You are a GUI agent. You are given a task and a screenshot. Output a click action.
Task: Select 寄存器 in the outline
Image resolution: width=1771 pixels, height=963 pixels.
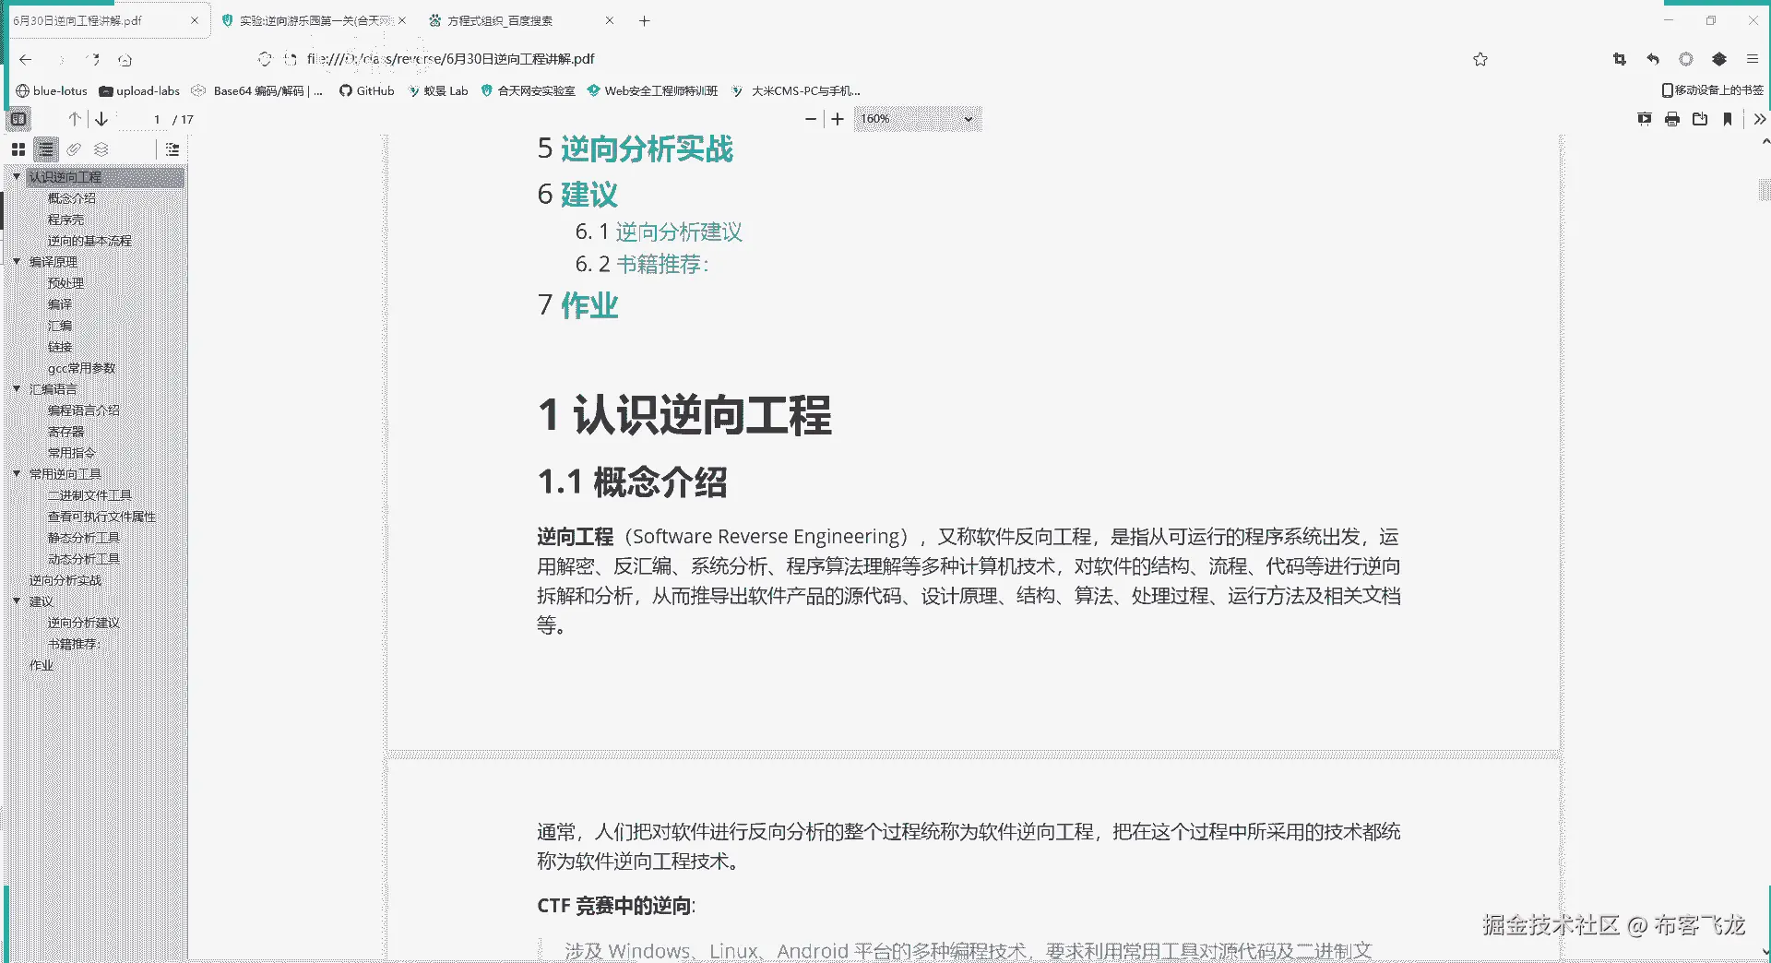pyautogui.click(x=65, y=432)
